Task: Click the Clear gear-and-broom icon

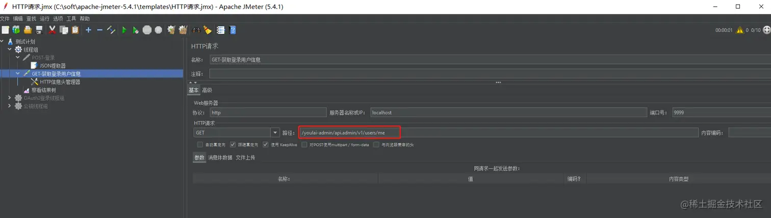Action: coord(171,30)
